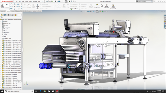Viewport: 166px width, 93px height.
Task: Click Move Component icon
Action: [x=106, y=6]
